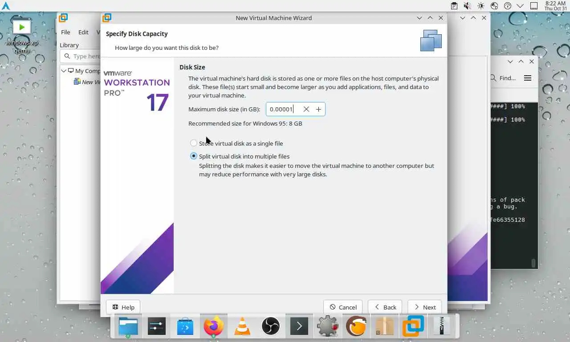
Task: Open the settings sliders app in the dock
Action: [x=156, y=326]
